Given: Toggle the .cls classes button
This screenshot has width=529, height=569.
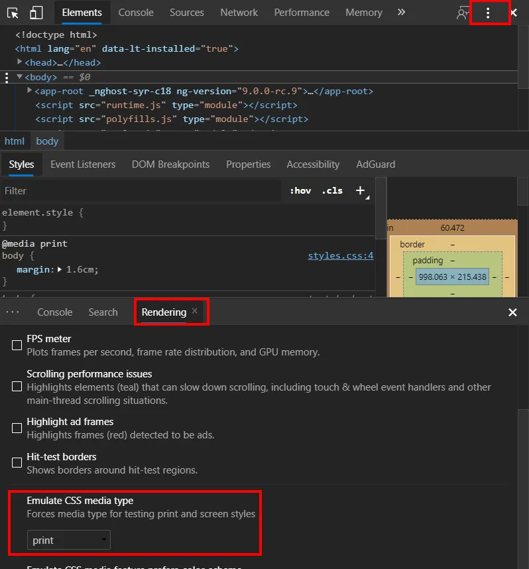Looking at the screenshot, I should (x=332, y=190).
